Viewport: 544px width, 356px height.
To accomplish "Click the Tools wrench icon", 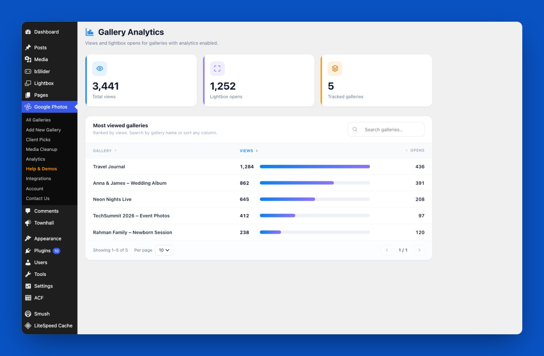I will [x=28, y=274].
